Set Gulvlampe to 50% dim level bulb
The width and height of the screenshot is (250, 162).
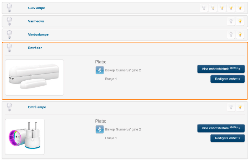[x=222, y=8]
